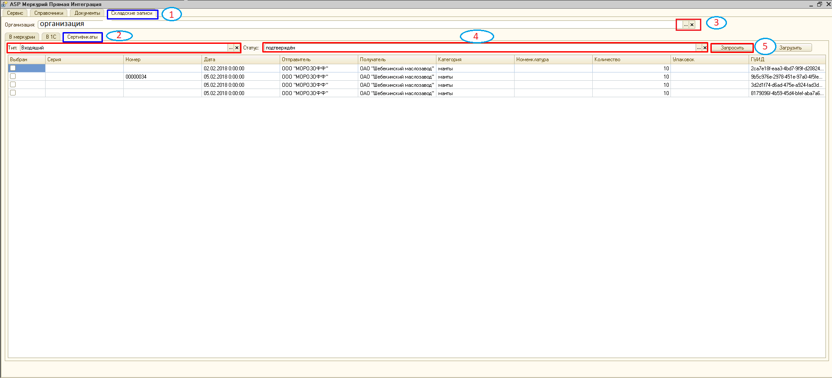832x378 pixels.
Task: Click the Количество column header
Action: (x=632, y=59)
